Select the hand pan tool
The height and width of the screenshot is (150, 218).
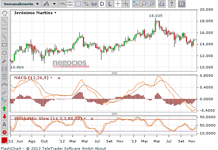pyautogui.click(x=4, y=13)
